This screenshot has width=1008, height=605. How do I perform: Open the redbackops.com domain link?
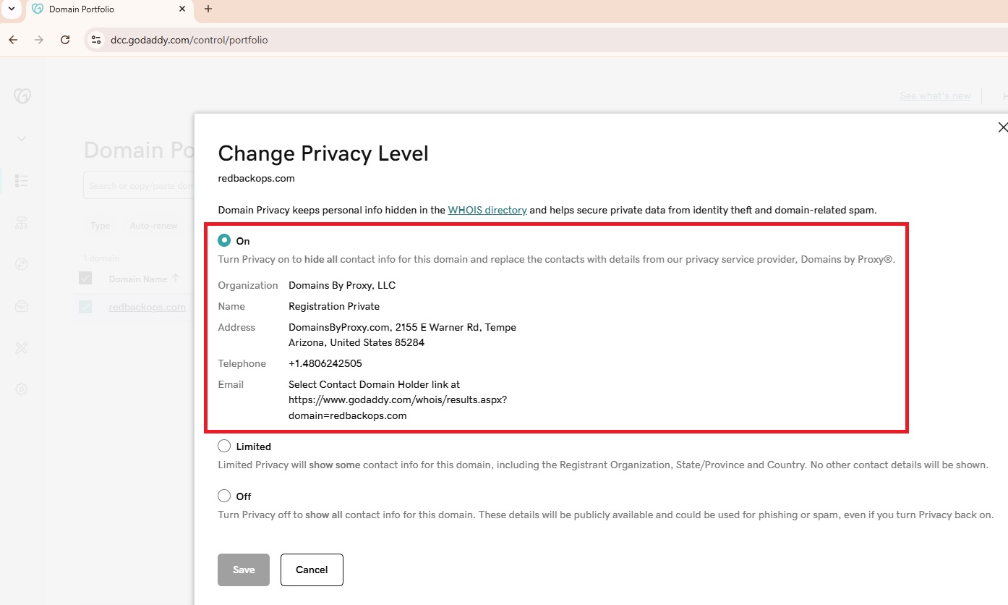pyautogui.click(x=147, y=307)
